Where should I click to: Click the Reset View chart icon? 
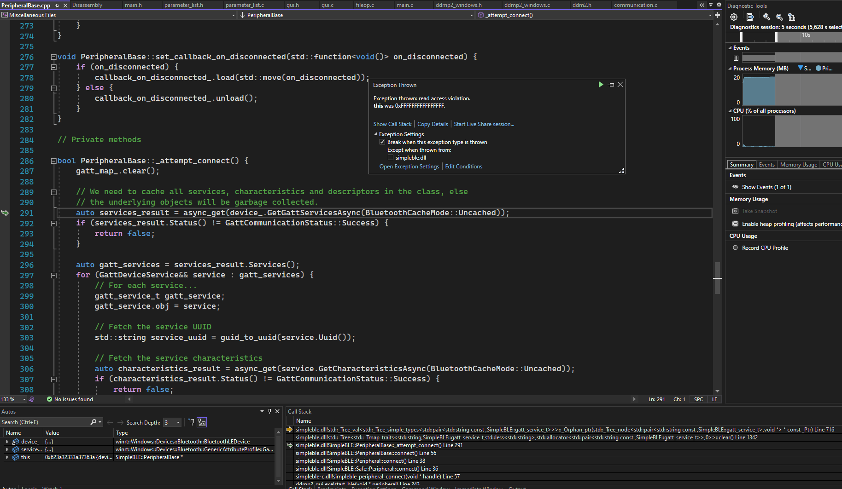click(792, 17)
